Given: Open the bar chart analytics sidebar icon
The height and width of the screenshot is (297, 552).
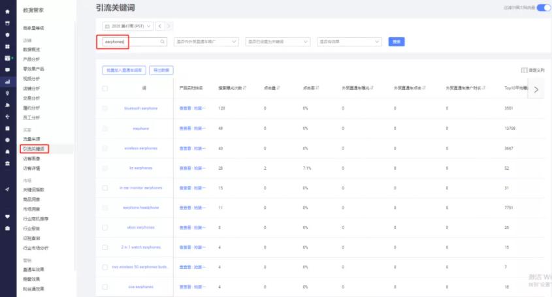Looking at the screenshot, I should tap(8, 82).
